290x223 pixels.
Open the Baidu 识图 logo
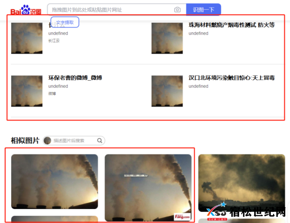coord(26,10)
